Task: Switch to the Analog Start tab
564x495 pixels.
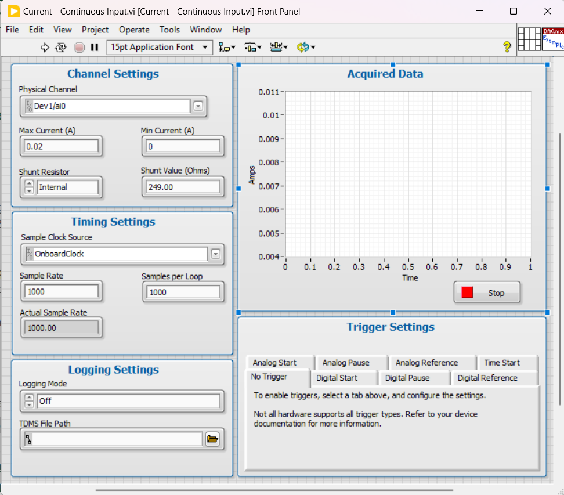Action: [x=280, y=363]
